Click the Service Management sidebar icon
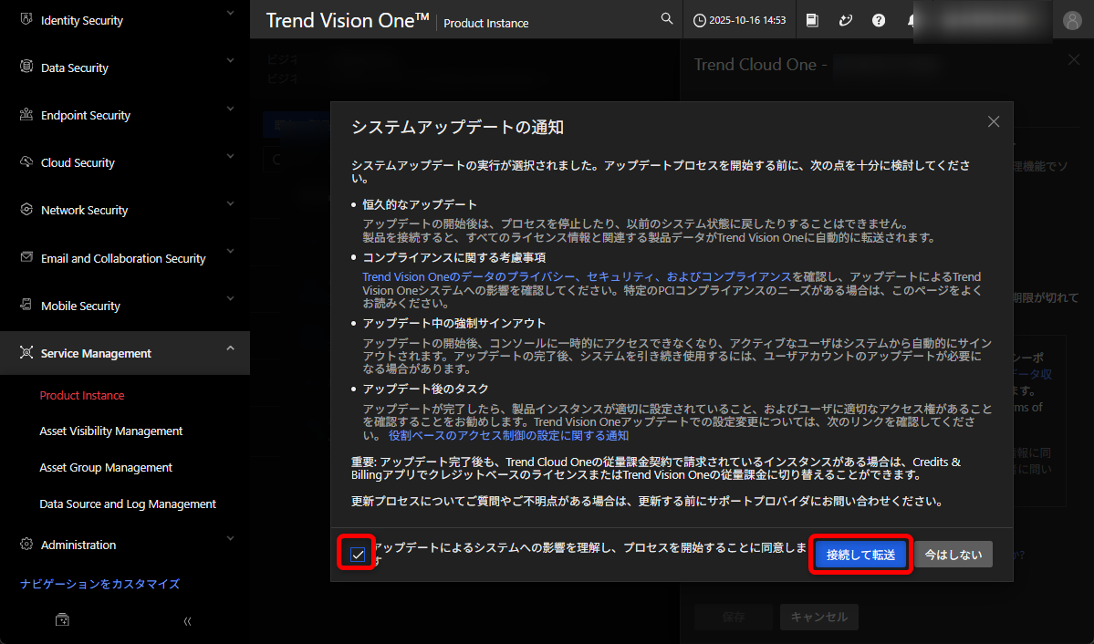This screenshot has width=1094, height=644. 26,352
